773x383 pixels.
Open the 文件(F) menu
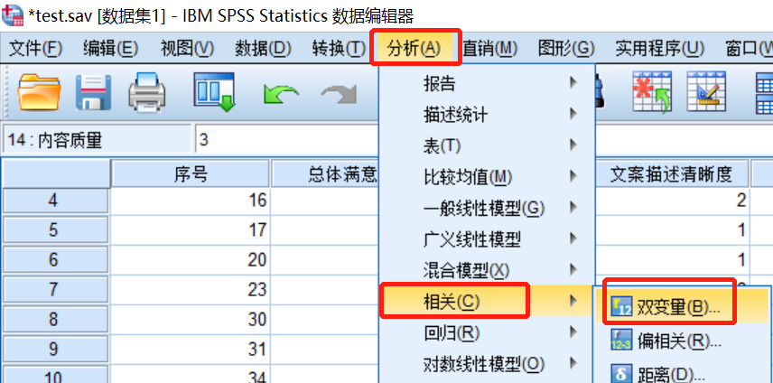click(36, 48)
